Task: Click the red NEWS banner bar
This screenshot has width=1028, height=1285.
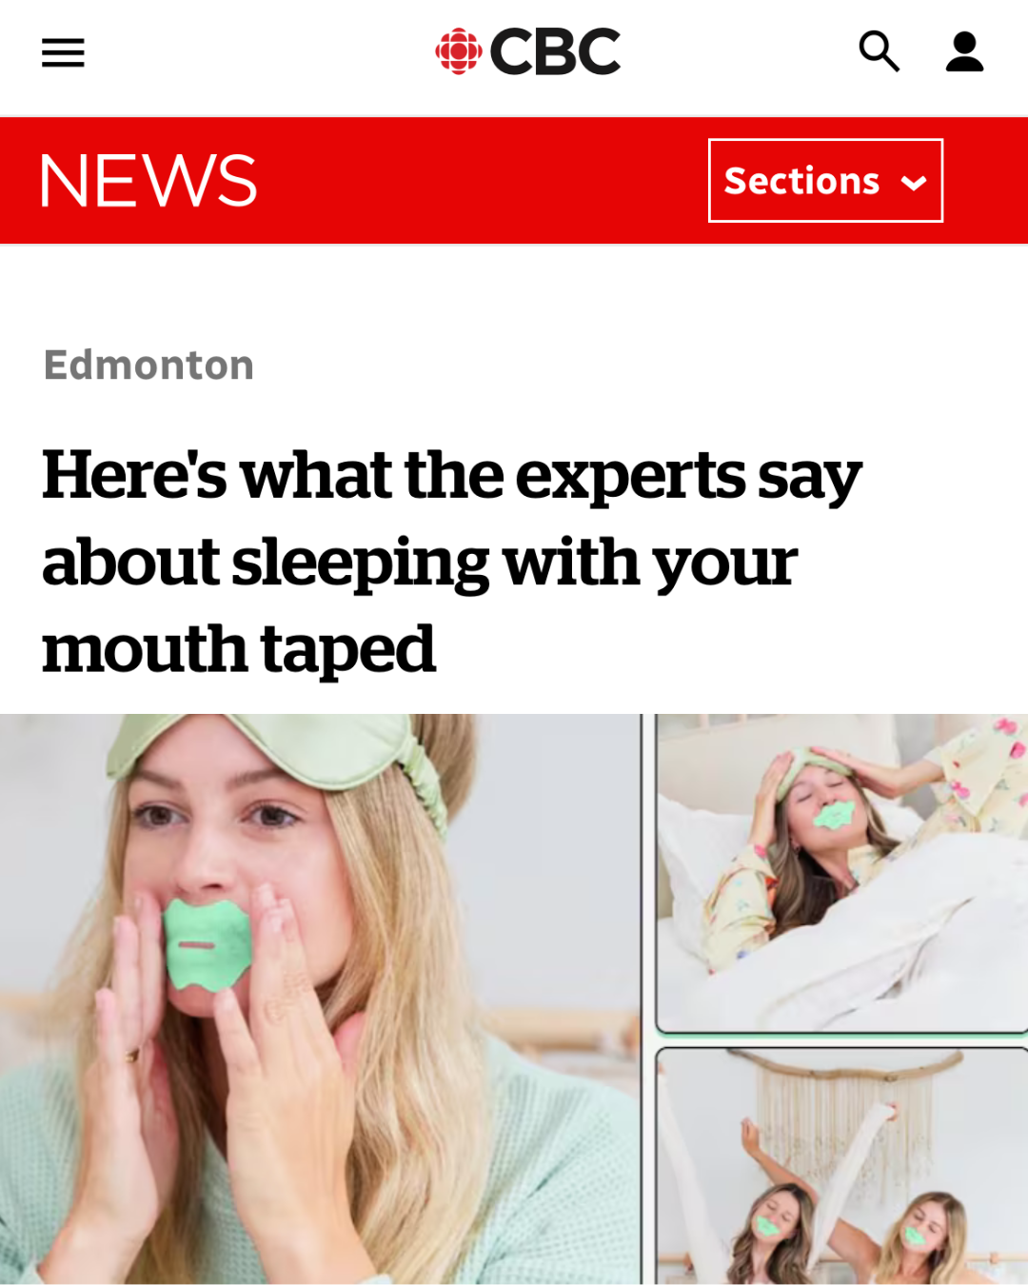Action: (514, 180)
